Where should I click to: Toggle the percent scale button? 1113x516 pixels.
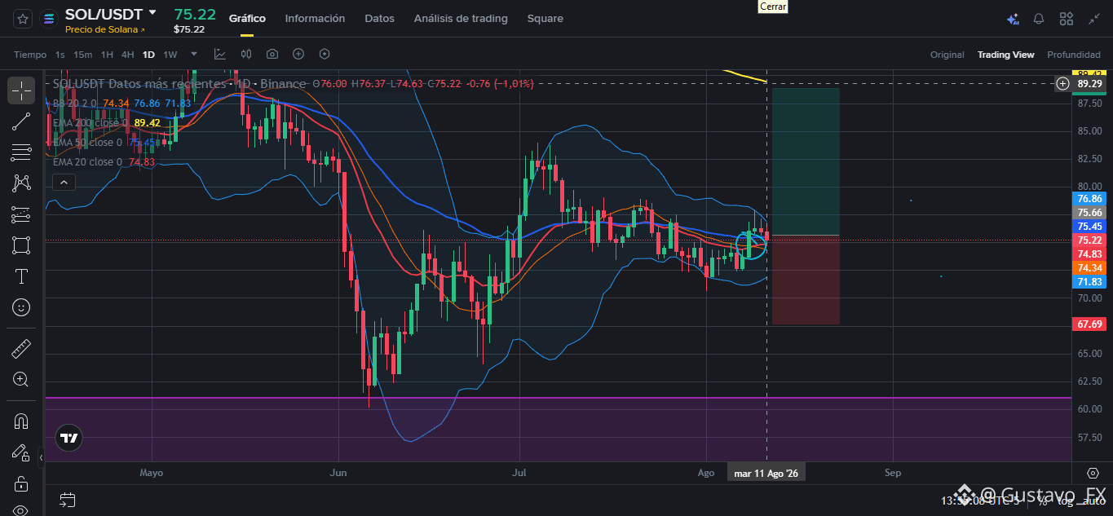click(1042, 501)
